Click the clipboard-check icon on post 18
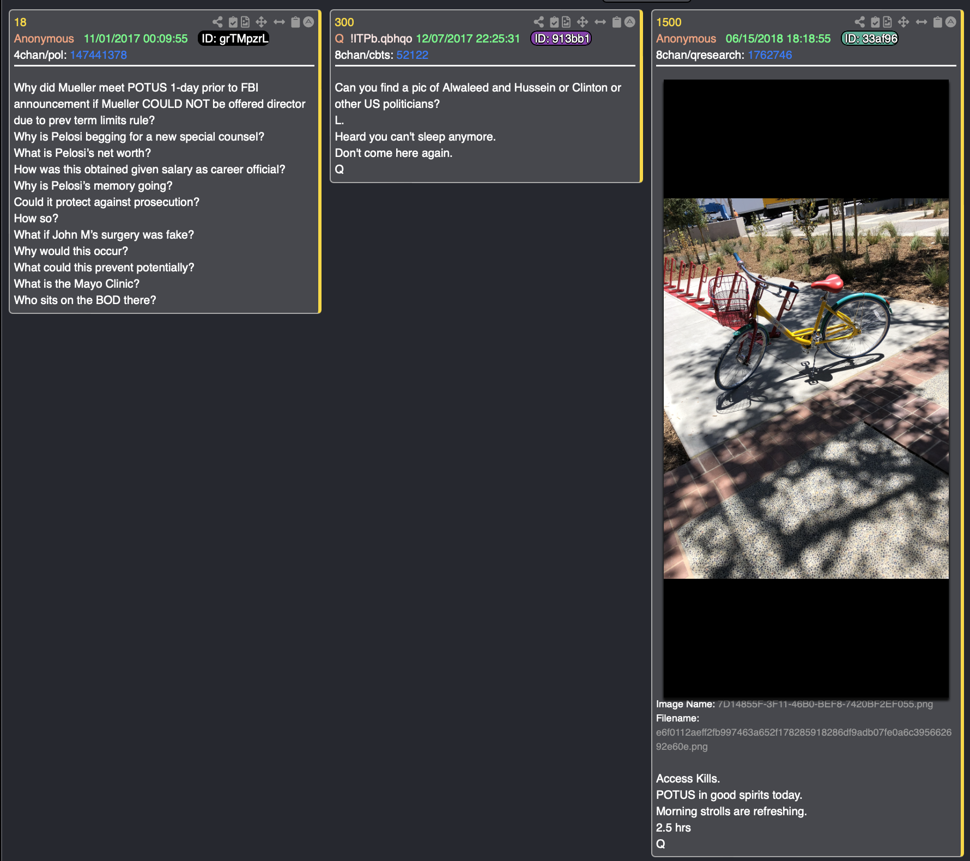The image size is (970, 861). click(x=233, y=22)
